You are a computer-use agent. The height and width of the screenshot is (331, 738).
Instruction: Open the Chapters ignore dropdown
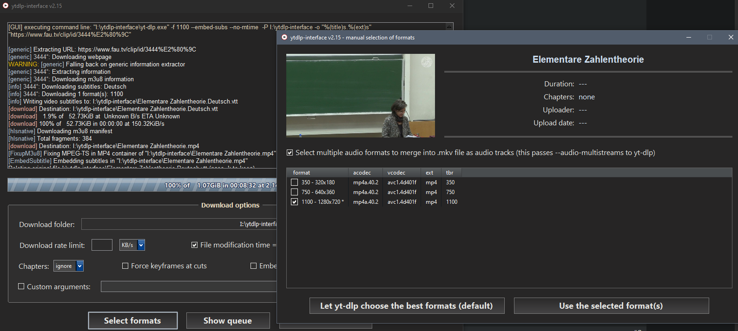click(x=80, y=266)
